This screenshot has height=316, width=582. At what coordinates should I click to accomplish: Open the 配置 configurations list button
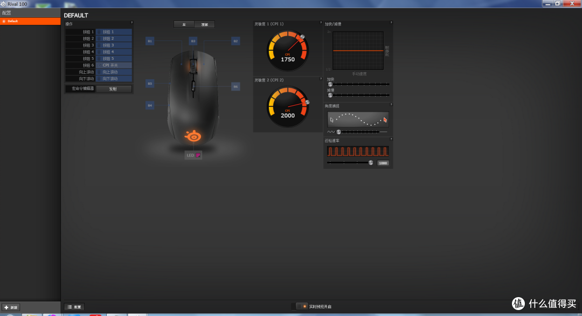(x=74, y=307)
